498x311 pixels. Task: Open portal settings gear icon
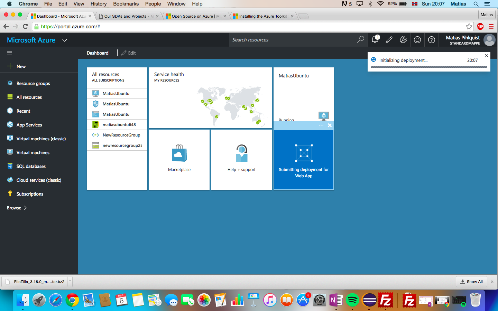[x=403, y=40]
